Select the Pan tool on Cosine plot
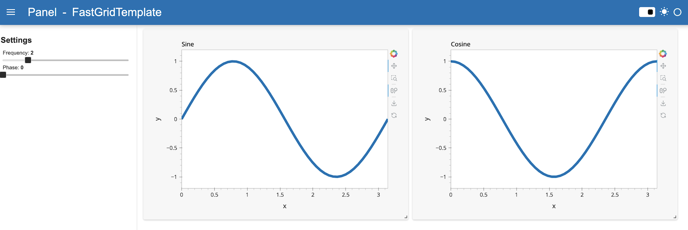The image size is (688, 230). pos(663,66)
